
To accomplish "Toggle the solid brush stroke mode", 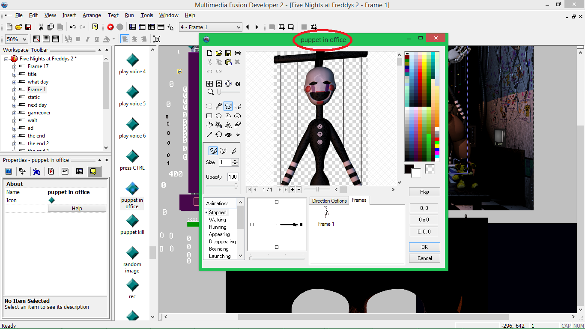I will pos(213,151).
